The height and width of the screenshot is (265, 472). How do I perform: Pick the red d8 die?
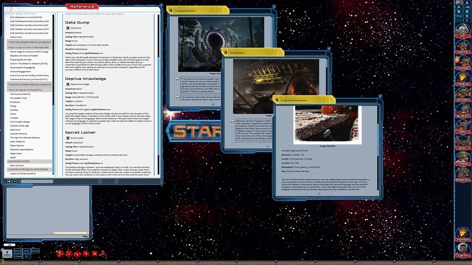(86, 253)
